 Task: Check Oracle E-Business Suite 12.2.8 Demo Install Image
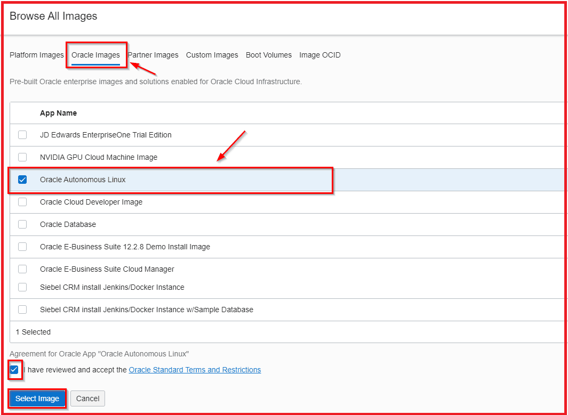click(x=22, y=247)
